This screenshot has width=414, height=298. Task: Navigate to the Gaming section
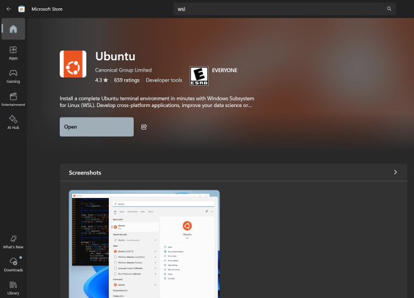click(13, 76)
